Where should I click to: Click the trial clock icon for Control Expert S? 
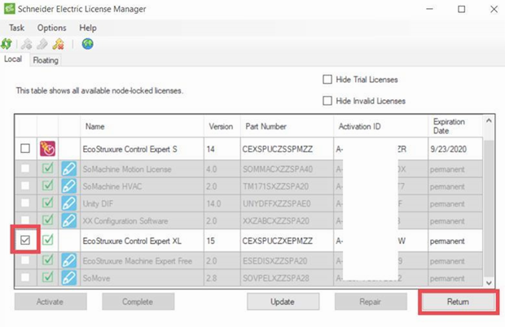(48, 149)
